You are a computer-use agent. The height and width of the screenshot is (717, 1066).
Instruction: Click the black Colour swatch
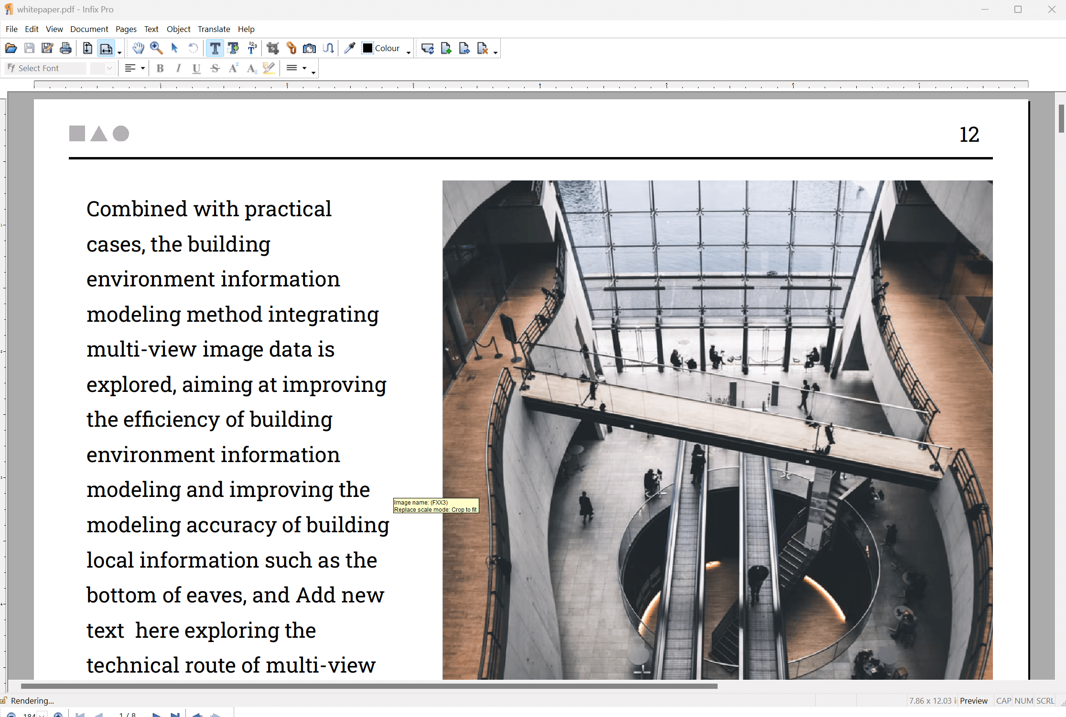tap(367, 48)
